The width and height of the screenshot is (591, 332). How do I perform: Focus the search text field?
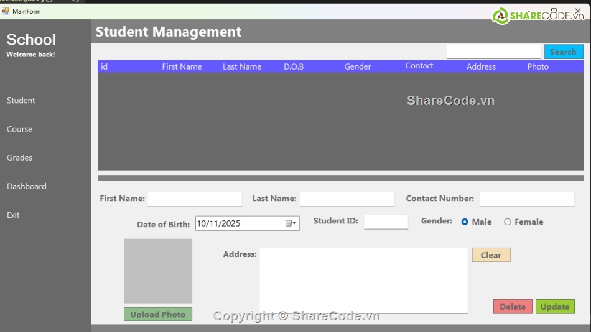(x=493, y=52)
